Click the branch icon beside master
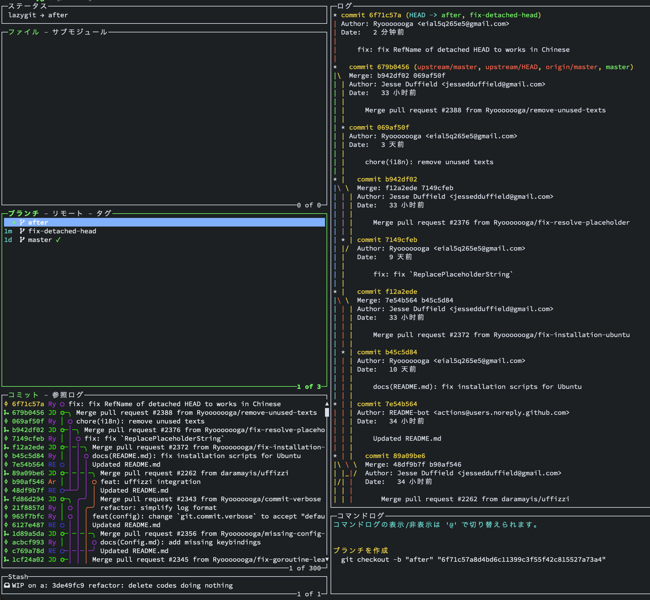Screen dimensions: 650x600 point(22,240)
